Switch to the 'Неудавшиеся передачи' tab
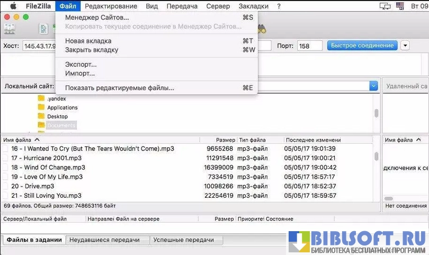Image resolution: width=429 pixels, height=255 pixels. [108, 240]
